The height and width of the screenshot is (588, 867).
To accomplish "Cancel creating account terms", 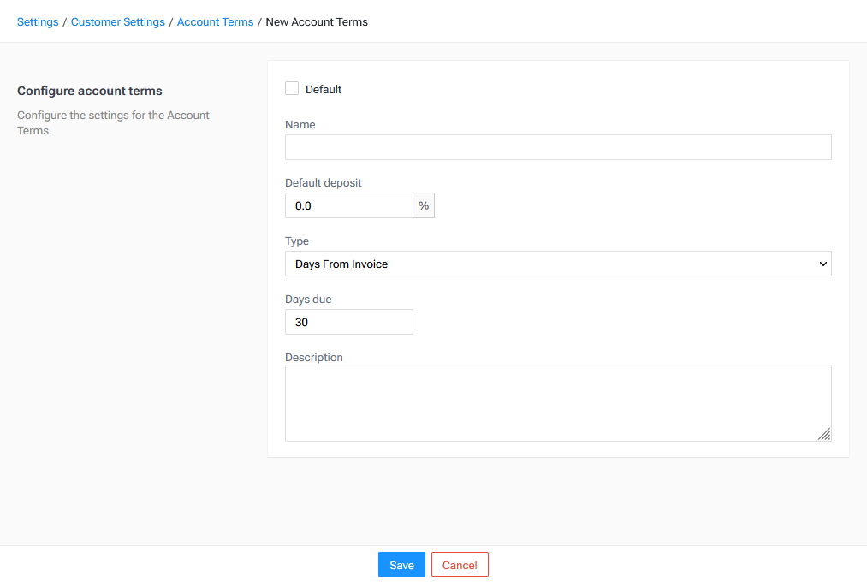I will pos(460,565).
